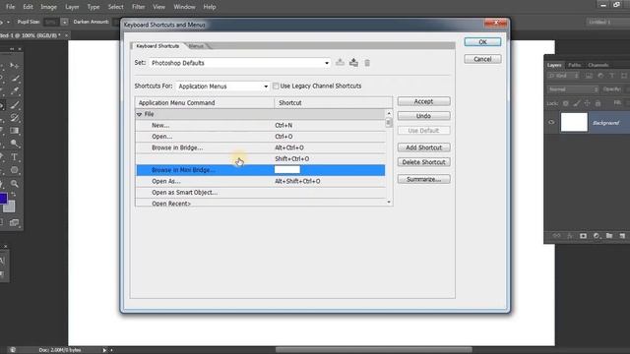Collapse the tools panel double-arrow
Screen dimensions: 630x354
tap(12, 49)
